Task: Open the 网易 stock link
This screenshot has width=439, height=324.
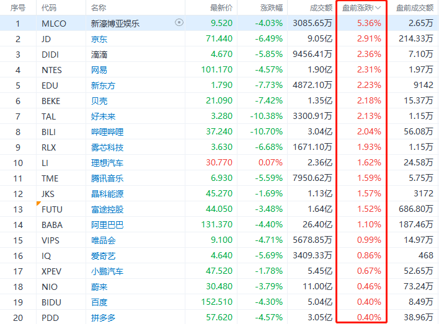Action: [x=99, y=70]
